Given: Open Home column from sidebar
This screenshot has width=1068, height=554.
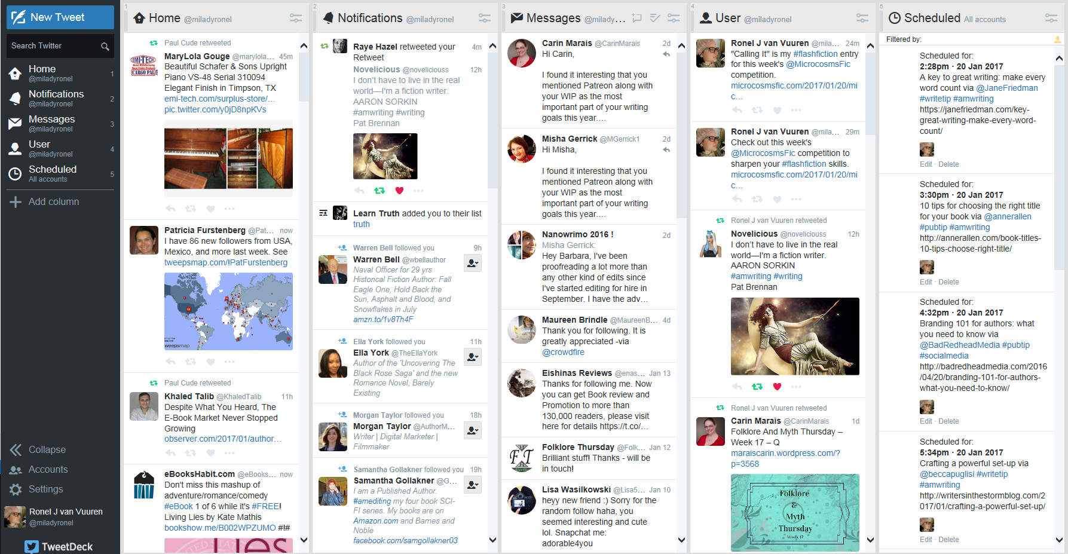Looking at the screenshot, I should pyautogui.click(x=60, y=74).
